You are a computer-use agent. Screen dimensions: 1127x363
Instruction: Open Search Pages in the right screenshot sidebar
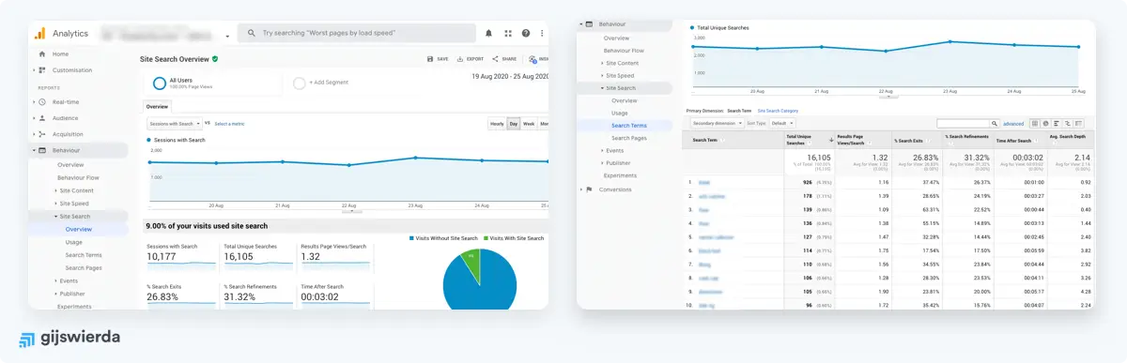(x=628, y=138)
